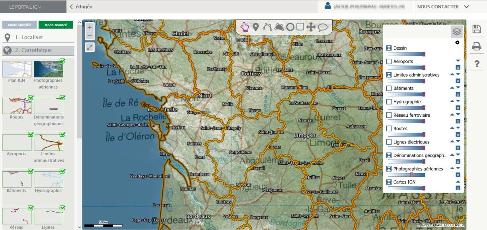Enable the Aéroports layer checkbox
Image resolution: width=487 pixels, height=230 pixels.
coord(389,62)
